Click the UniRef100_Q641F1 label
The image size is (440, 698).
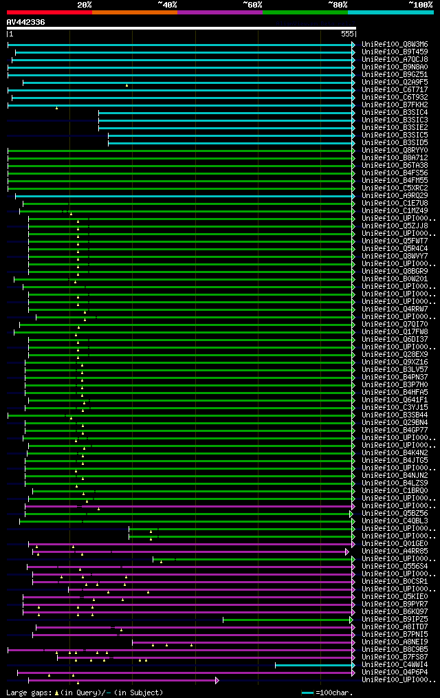click(x=395, y=400)
